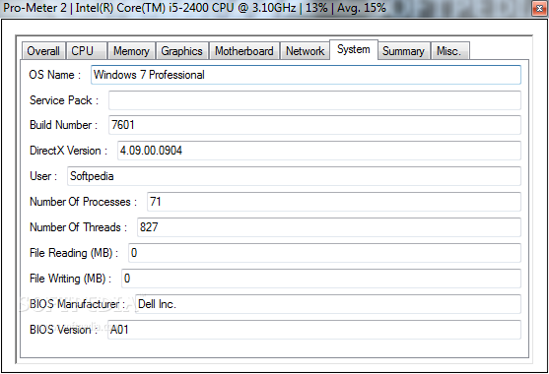Click the User field showing Softpedia
This screenshot has width=549, height=374.
point(294,176)
